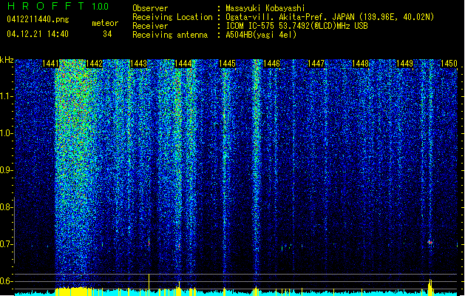Click the 1446 time marker
Screen dimensions: 465x296
click(271, 64)
